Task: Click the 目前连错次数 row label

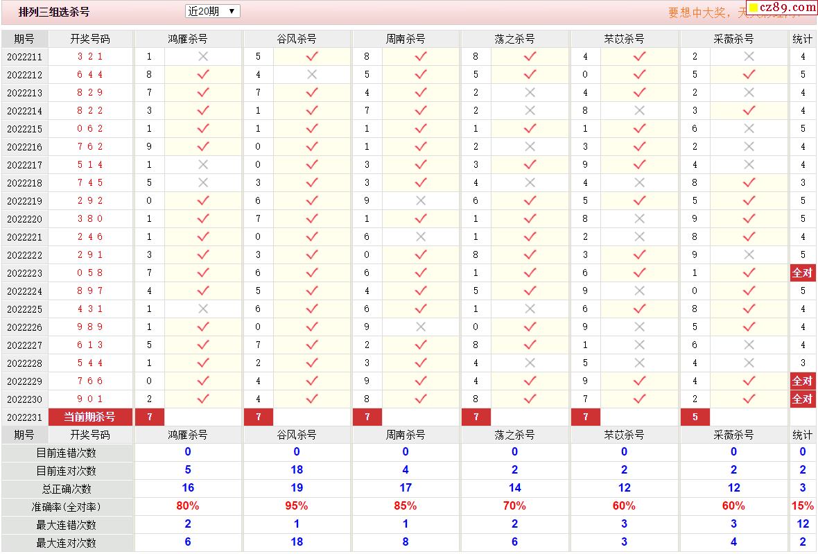Action: point(67,453)
